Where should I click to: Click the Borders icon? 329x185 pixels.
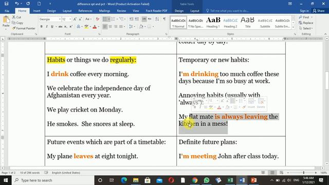149,27
